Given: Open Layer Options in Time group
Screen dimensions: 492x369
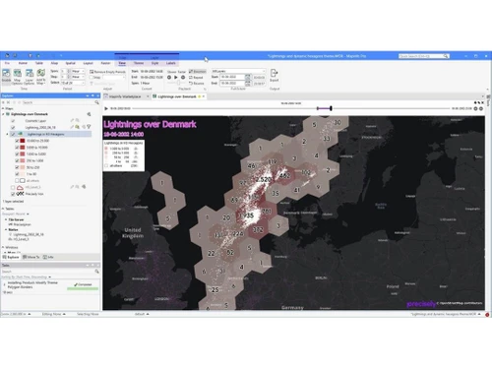Looking at the screenshot, I should coord(30,77).
